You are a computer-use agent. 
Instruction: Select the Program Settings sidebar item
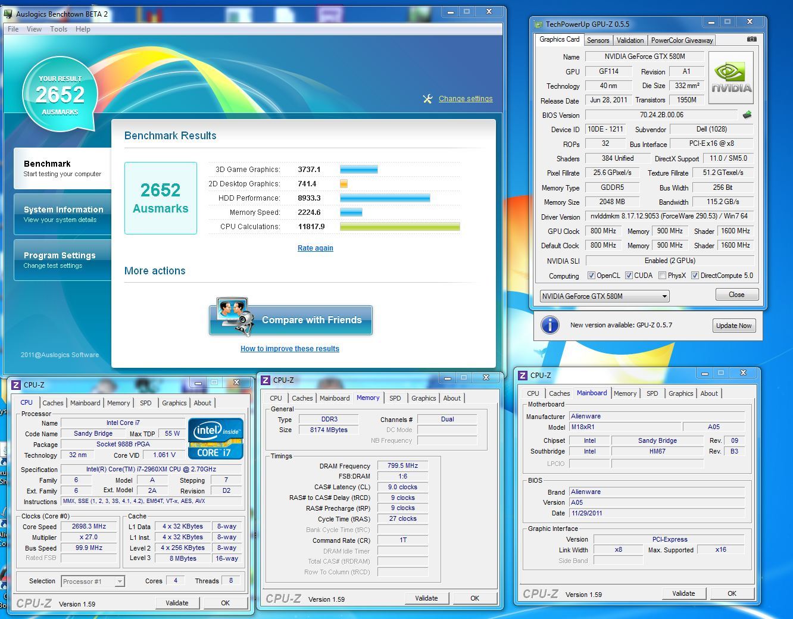[63, 260]
